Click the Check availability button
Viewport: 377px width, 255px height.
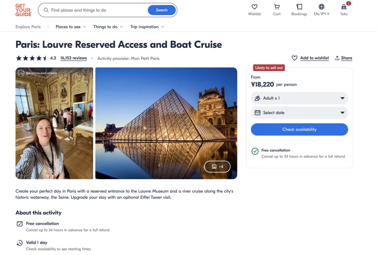299,130
